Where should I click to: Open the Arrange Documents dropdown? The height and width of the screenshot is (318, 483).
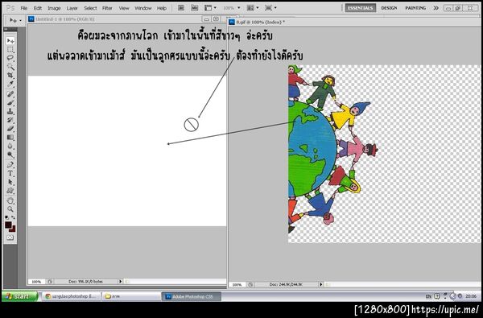[x=253, y=8]
